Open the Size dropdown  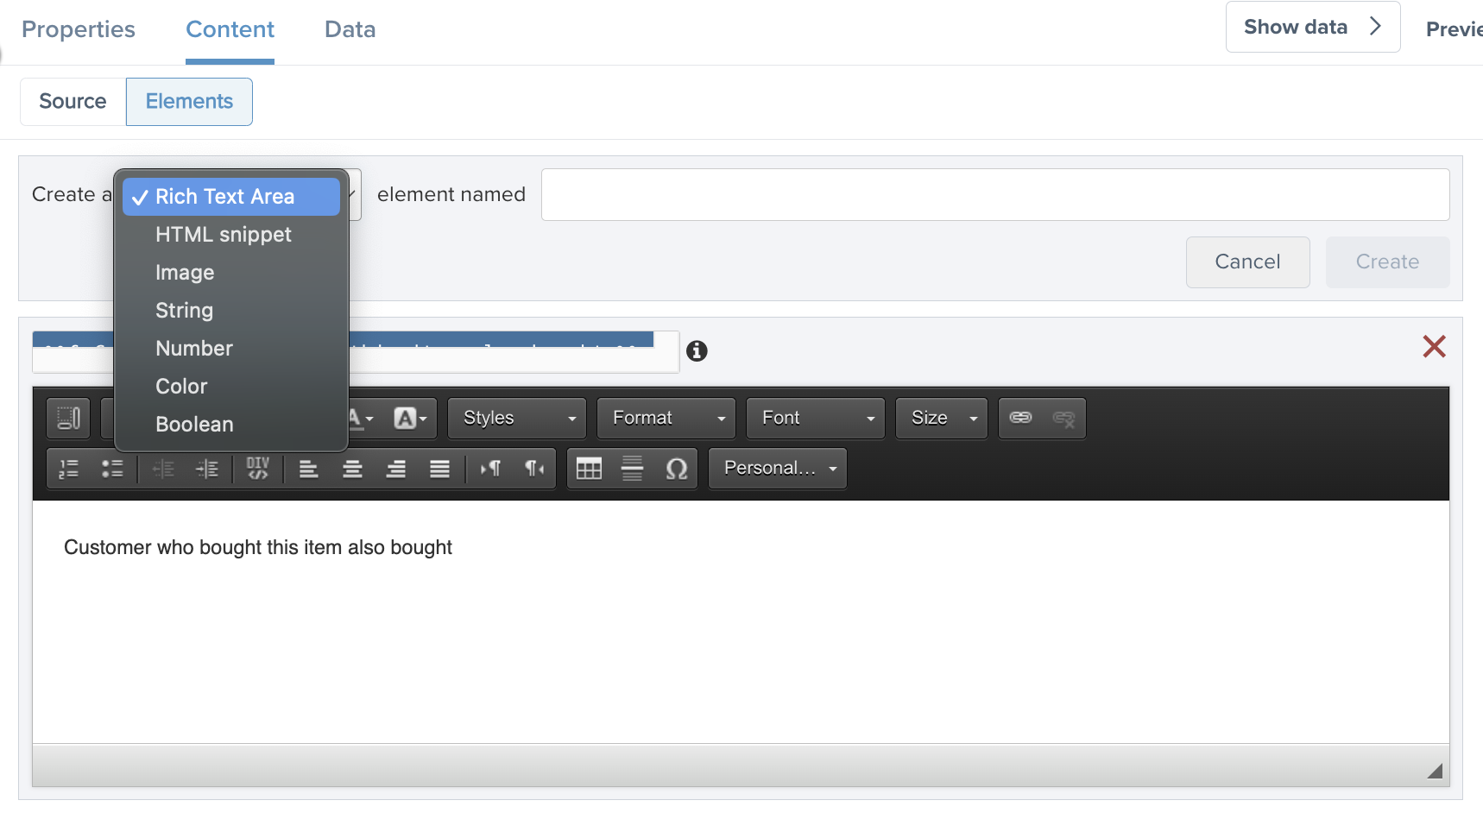942,419
